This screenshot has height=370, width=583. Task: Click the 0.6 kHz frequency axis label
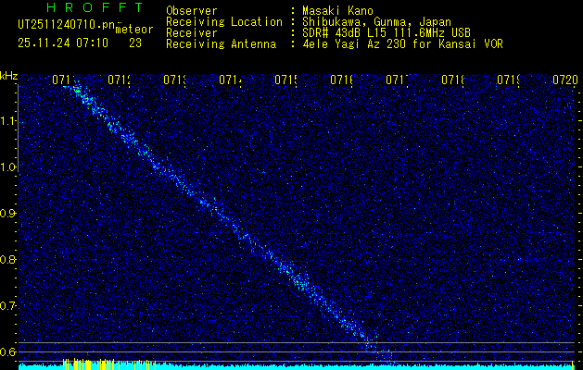8,352
